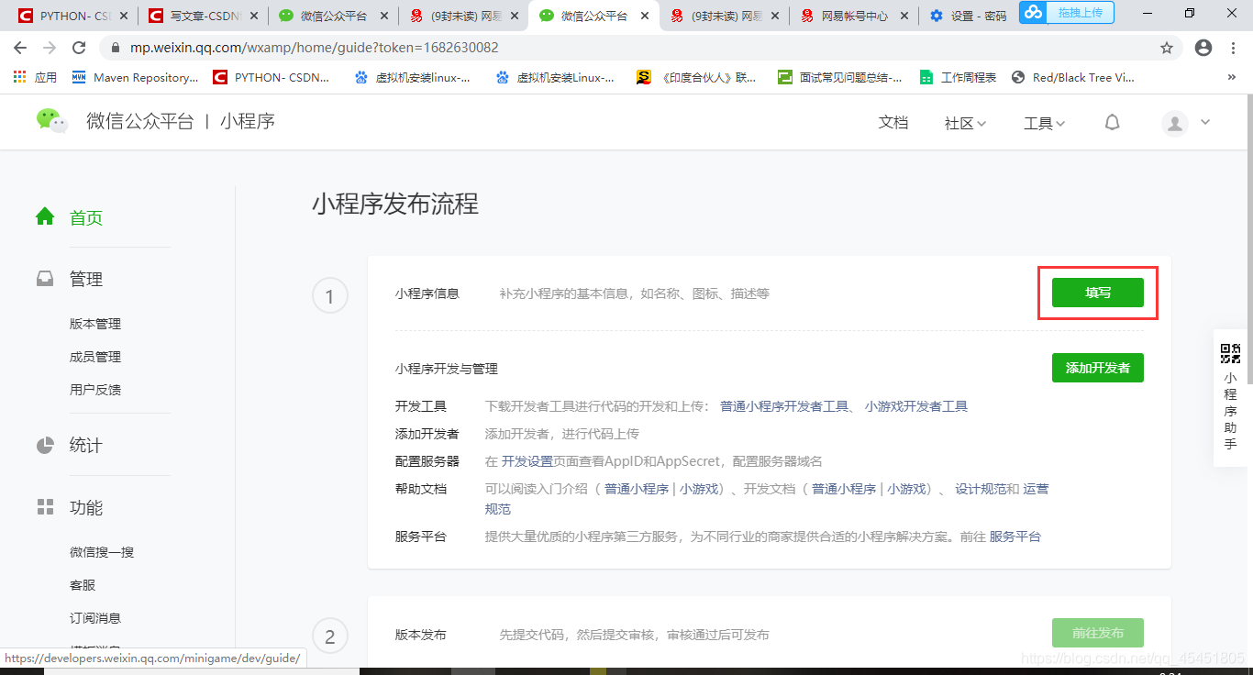Open the 开发设置 link
The image size is (1253, 675).
[x=527, y=461]
